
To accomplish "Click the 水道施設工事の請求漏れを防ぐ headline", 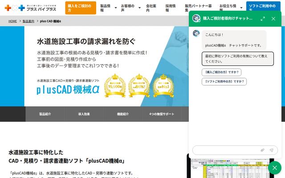I will click(x=86, y=41).
